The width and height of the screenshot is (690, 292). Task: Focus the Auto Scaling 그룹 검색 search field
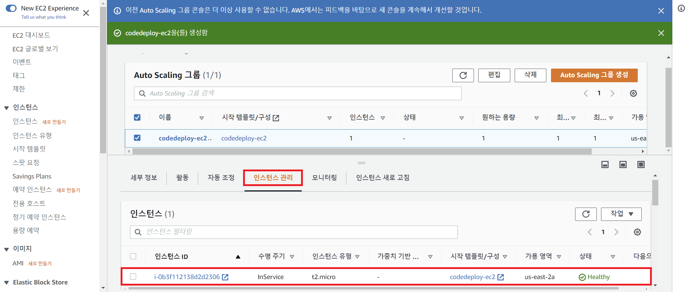point(298,93)
